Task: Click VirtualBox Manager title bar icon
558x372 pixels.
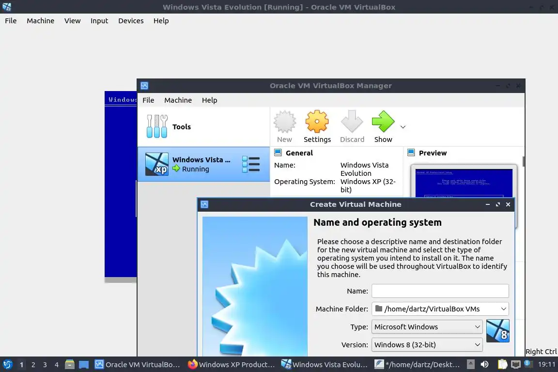Action: pos(144,86)
